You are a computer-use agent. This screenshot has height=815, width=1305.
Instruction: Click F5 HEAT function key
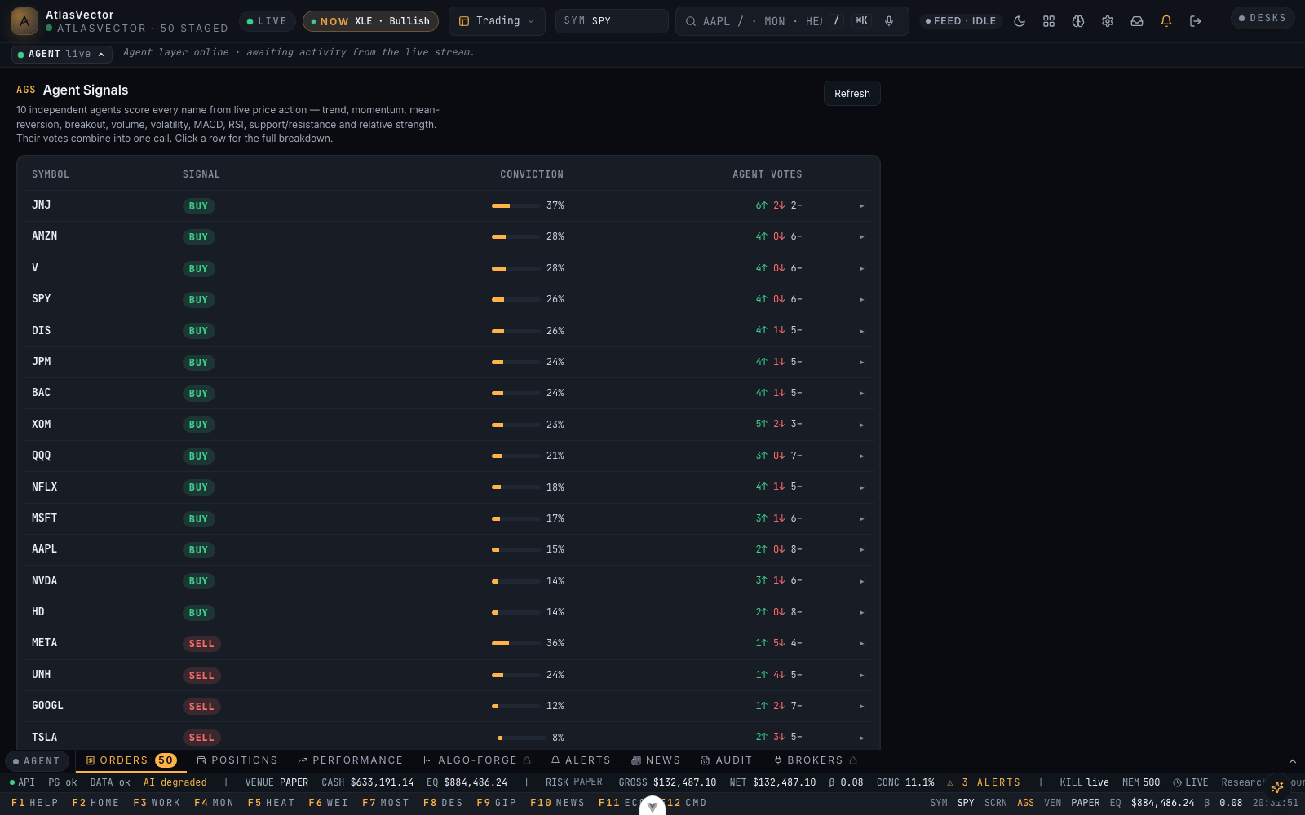click(x=271, y=803)
